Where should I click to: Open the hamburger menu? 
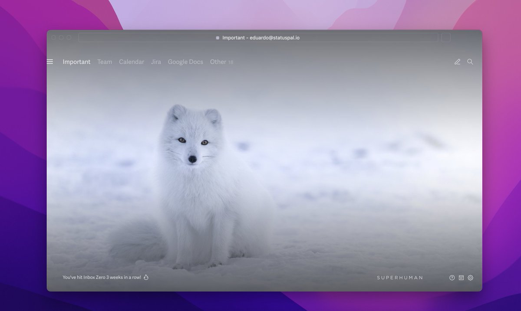pyautogui.click(x=49, y=61)
